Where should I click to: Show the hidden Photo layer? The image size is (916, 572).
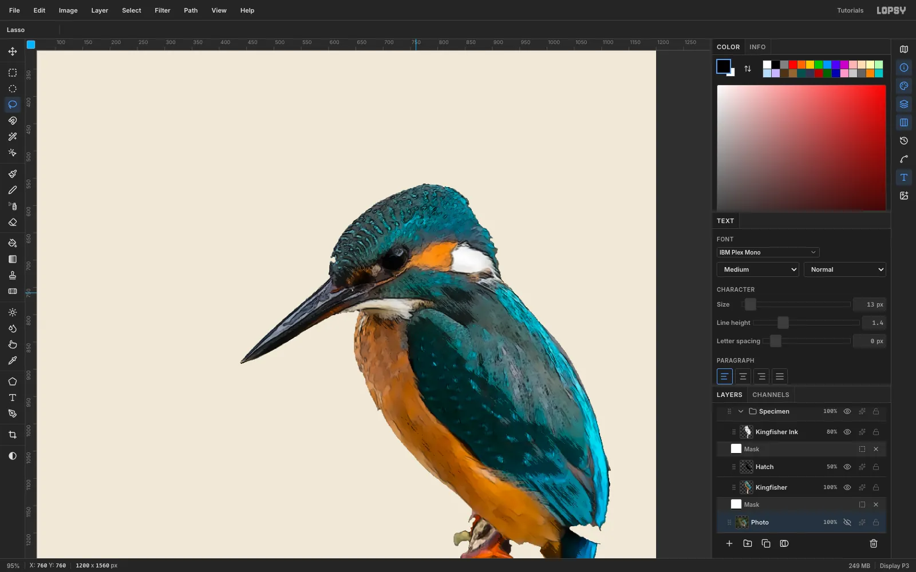[847, 522]
